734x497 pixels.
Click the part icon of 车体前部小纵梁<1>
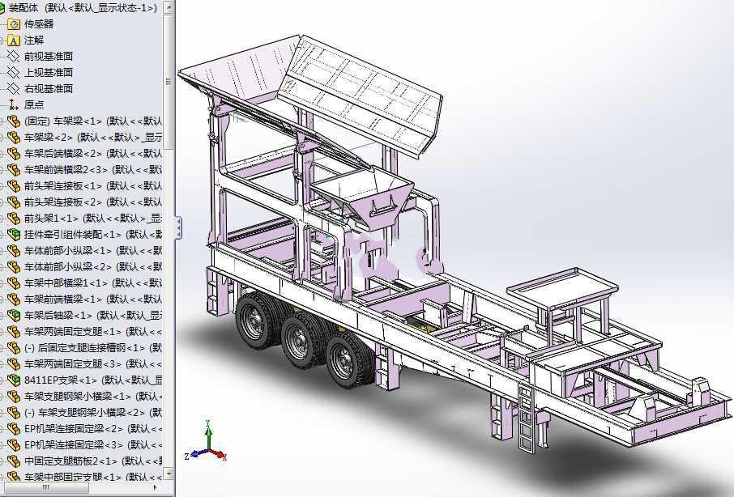click(x=14, y=251)
